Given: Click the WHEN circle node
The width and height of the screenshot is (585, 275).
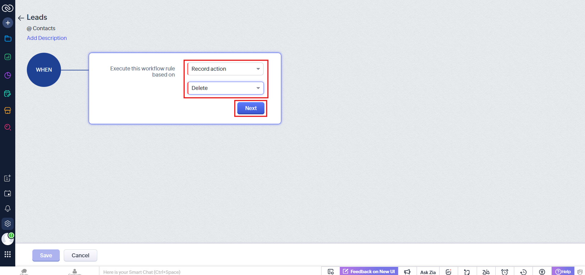Looking at the screenshot, I should coord(44,70).
